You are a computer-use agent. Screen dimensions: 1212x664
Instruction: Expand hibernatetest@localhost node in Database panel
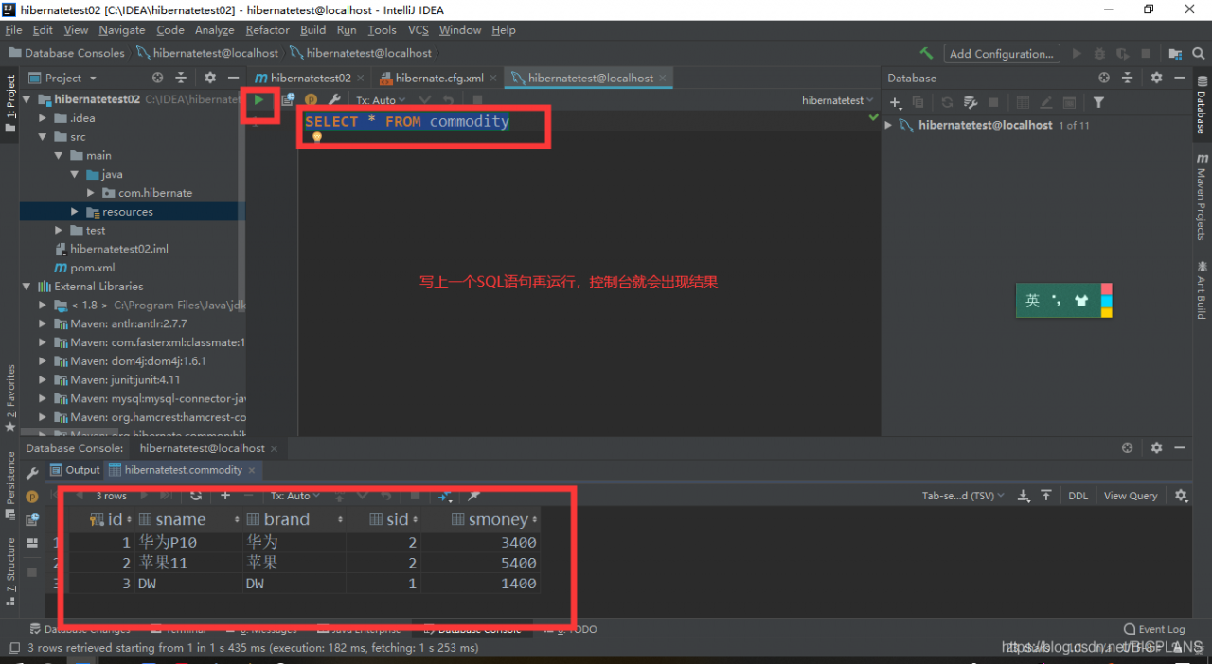[888, 125]
